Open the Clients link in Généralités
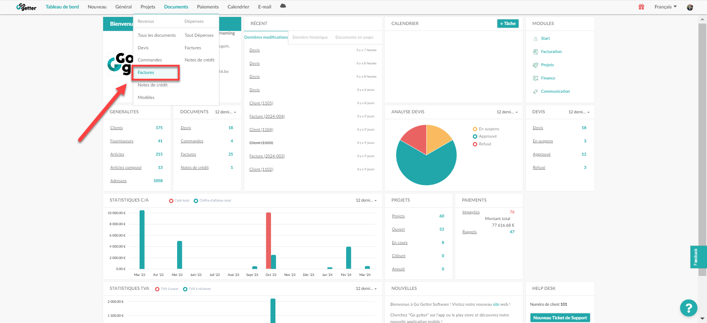 (116, 128)
